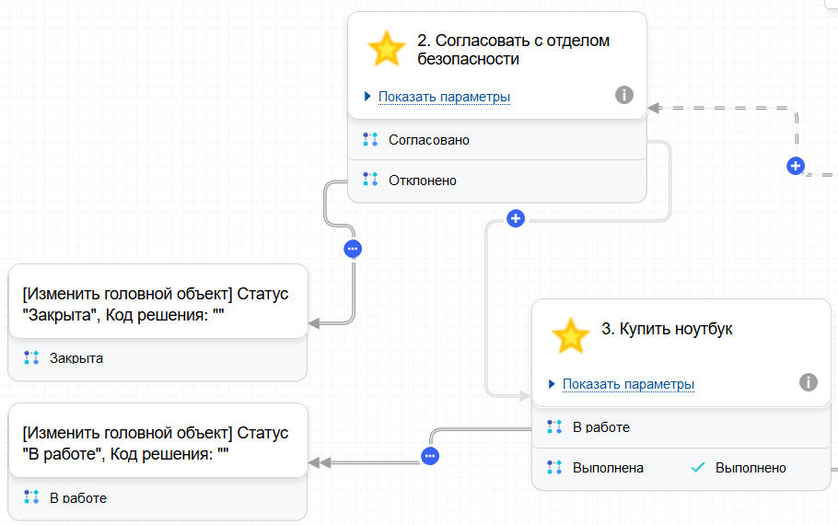
Task: Click ellipsis node next to "В работе" connector
Action: point(430,455)
